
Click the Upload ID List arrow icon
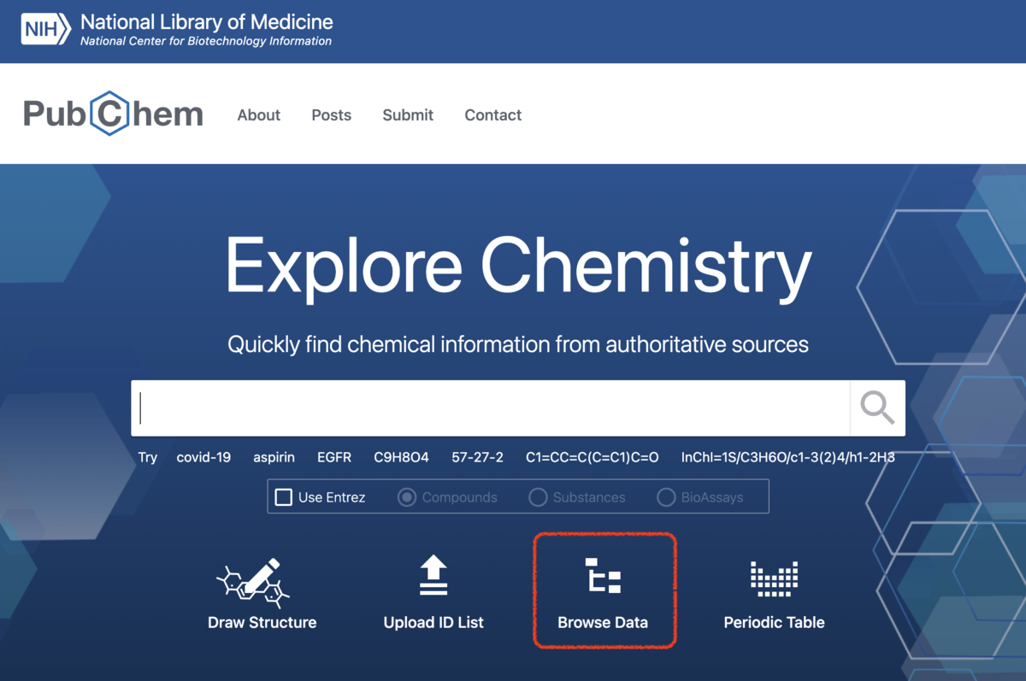(433, 575)
